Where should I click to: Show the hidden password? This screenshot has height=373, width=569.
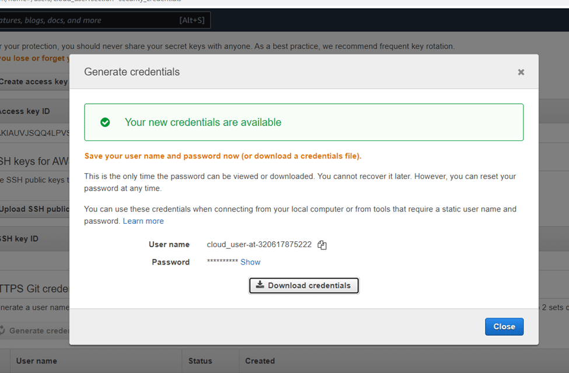pyautogui.click(x=250, y=262)
